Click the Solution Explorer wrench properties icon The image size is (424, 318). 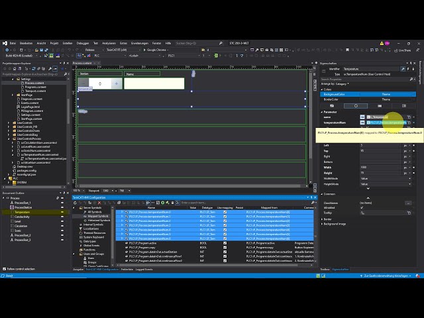pos(50,69)
